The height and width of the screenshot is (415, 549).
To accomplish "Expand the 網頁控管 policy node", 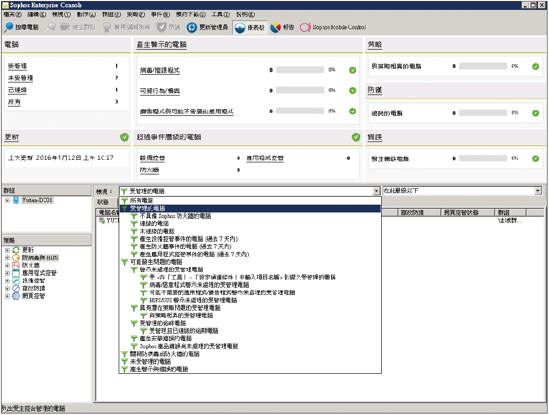I will [x=7, y=296].
